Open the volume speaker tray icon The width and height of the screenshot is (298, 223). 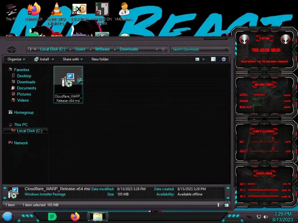click(266, 217)
